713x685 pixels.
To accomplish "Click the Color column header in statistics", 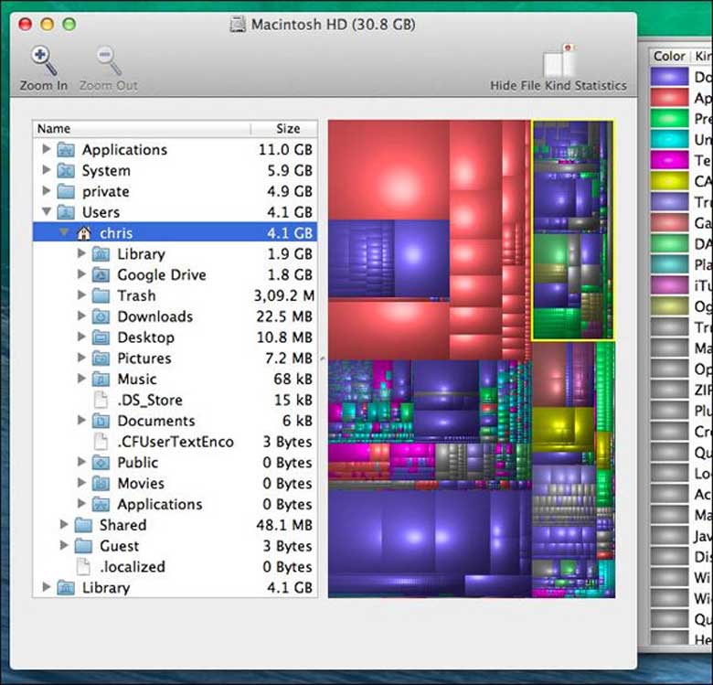I will pos(669,56).
